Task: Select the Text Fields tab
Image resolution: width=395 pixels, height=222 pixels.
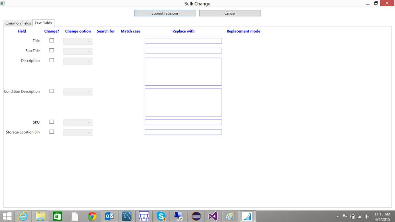Action: (x=43, y=23)
